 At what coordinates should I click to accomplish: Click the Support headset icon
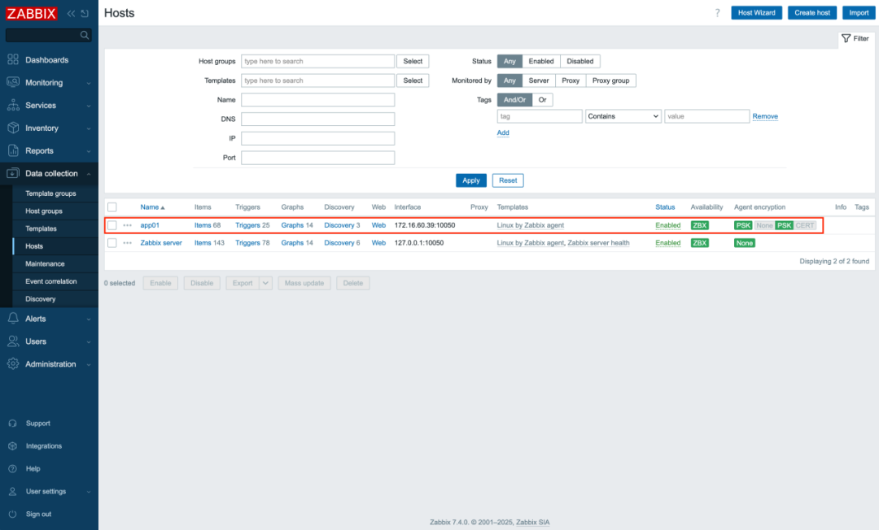pyautogui.click(x=12, y=424)
